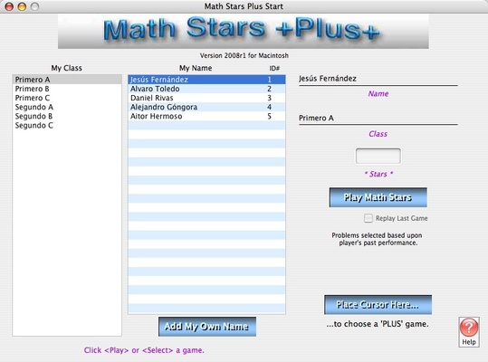Click the Jesús Fernández name field at right
This screenshot has width=488, height=362.
point(378,79)
